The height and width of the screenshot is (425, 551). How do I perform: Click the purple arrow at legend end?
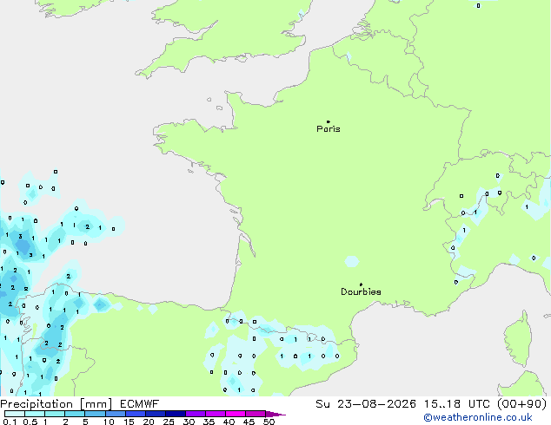[275, 414]
